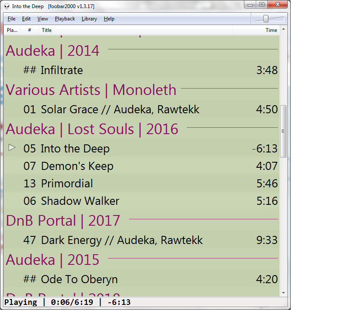Select the Into the Deep track
The width and height of the screenshot is (352, 310).
click(142, 149)
